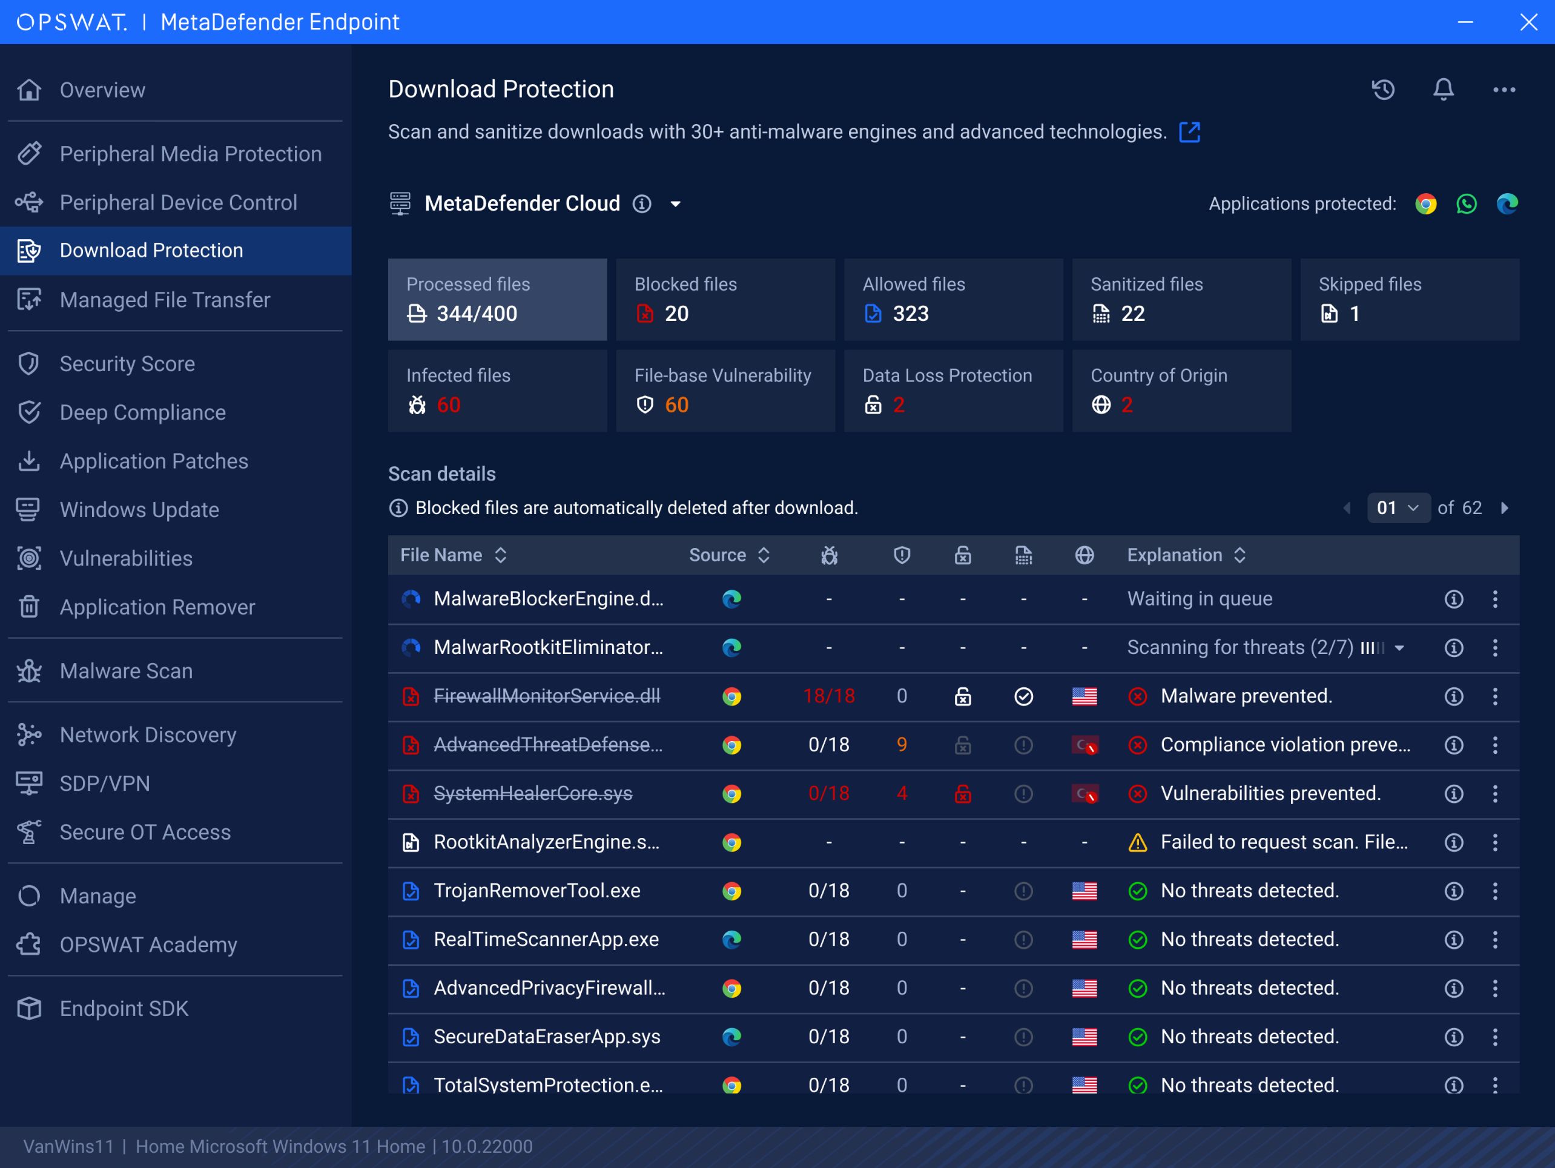Open the kebab menu for TrojanRemoverTool.exe row

coord(1495,891)
